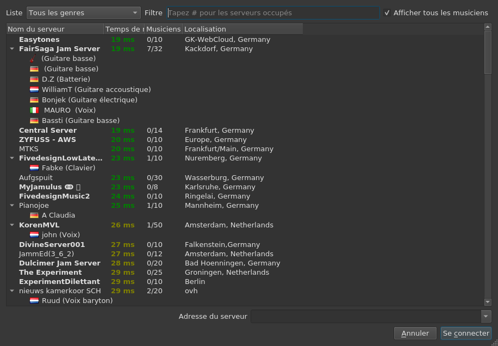Collapse the FivedesignLowLate... server row
Viewport: 498px width, 346px height.
pyautogui.click(x=12, y=158)
